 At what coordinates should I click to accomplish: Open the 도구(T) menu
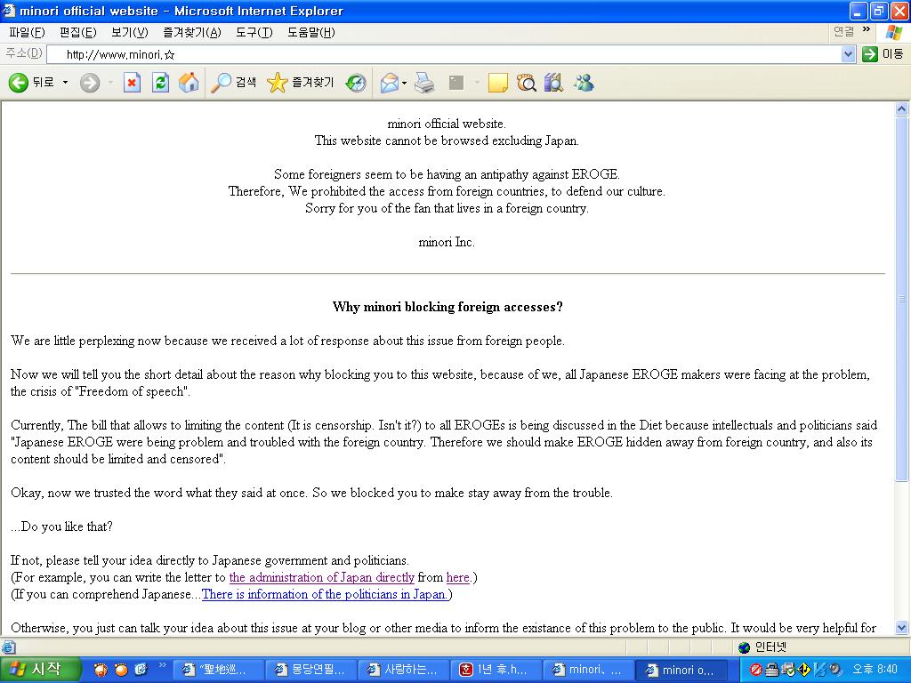coord(254,32)
